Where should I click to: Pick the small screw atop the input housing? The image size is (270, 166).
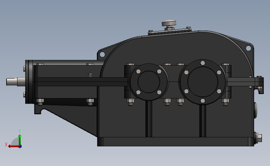(90, 75)
